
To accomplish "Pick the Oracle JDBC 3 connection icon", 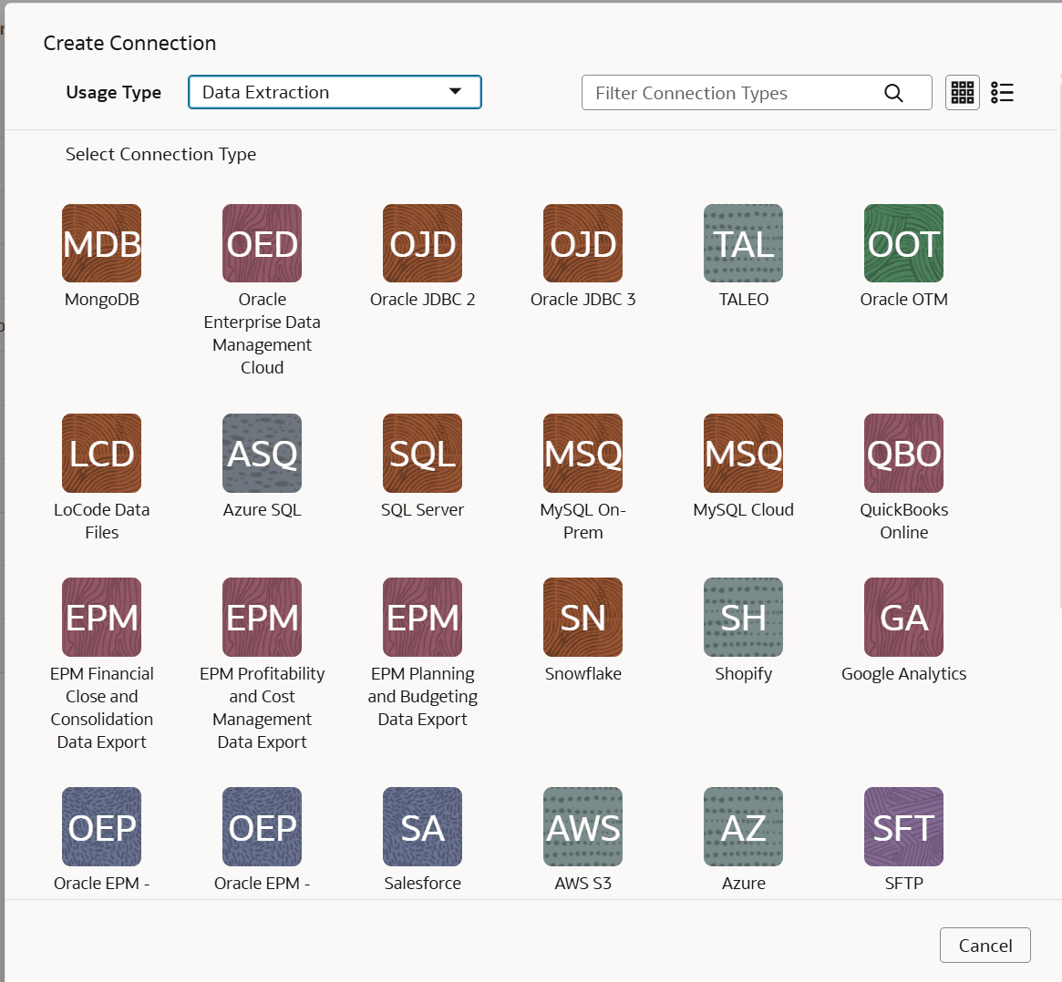I will tap(583, 243).
